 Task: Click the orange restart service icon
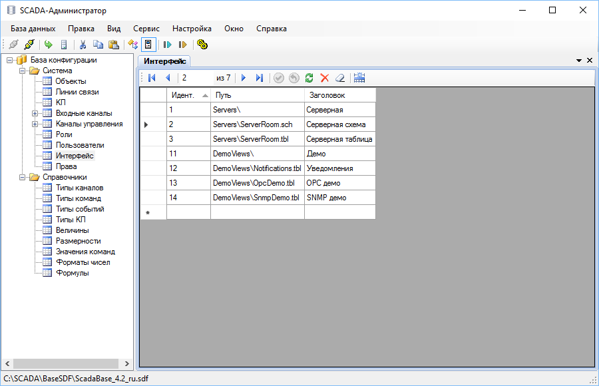[182, 45]
